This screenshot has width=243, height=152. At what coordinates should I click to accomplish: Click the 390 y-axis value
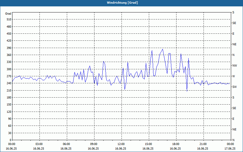click(9, 48)
